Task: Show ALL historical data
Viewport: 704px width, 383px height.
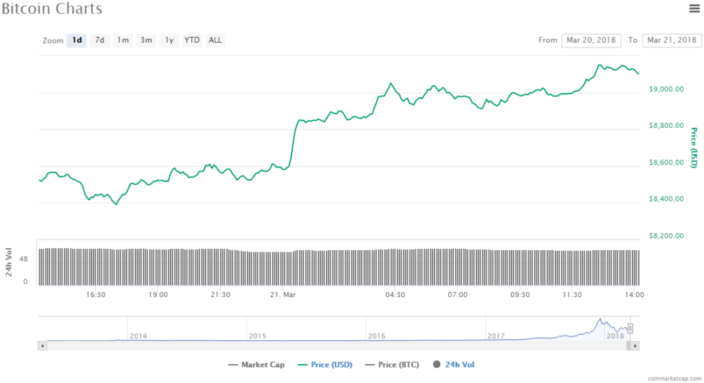Action: pos(215,41)
